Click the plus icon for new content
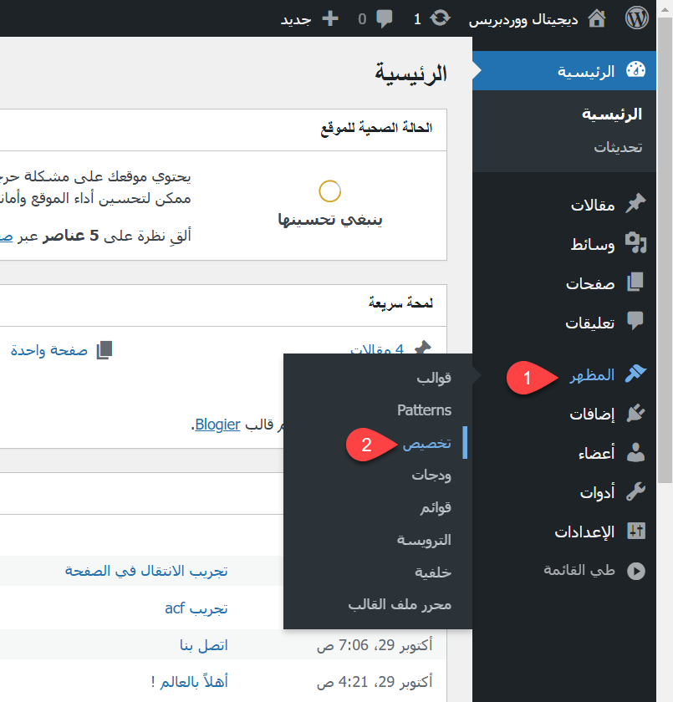Image resolution: width=673 pixels, height=702 pixels. pos(330,18)
